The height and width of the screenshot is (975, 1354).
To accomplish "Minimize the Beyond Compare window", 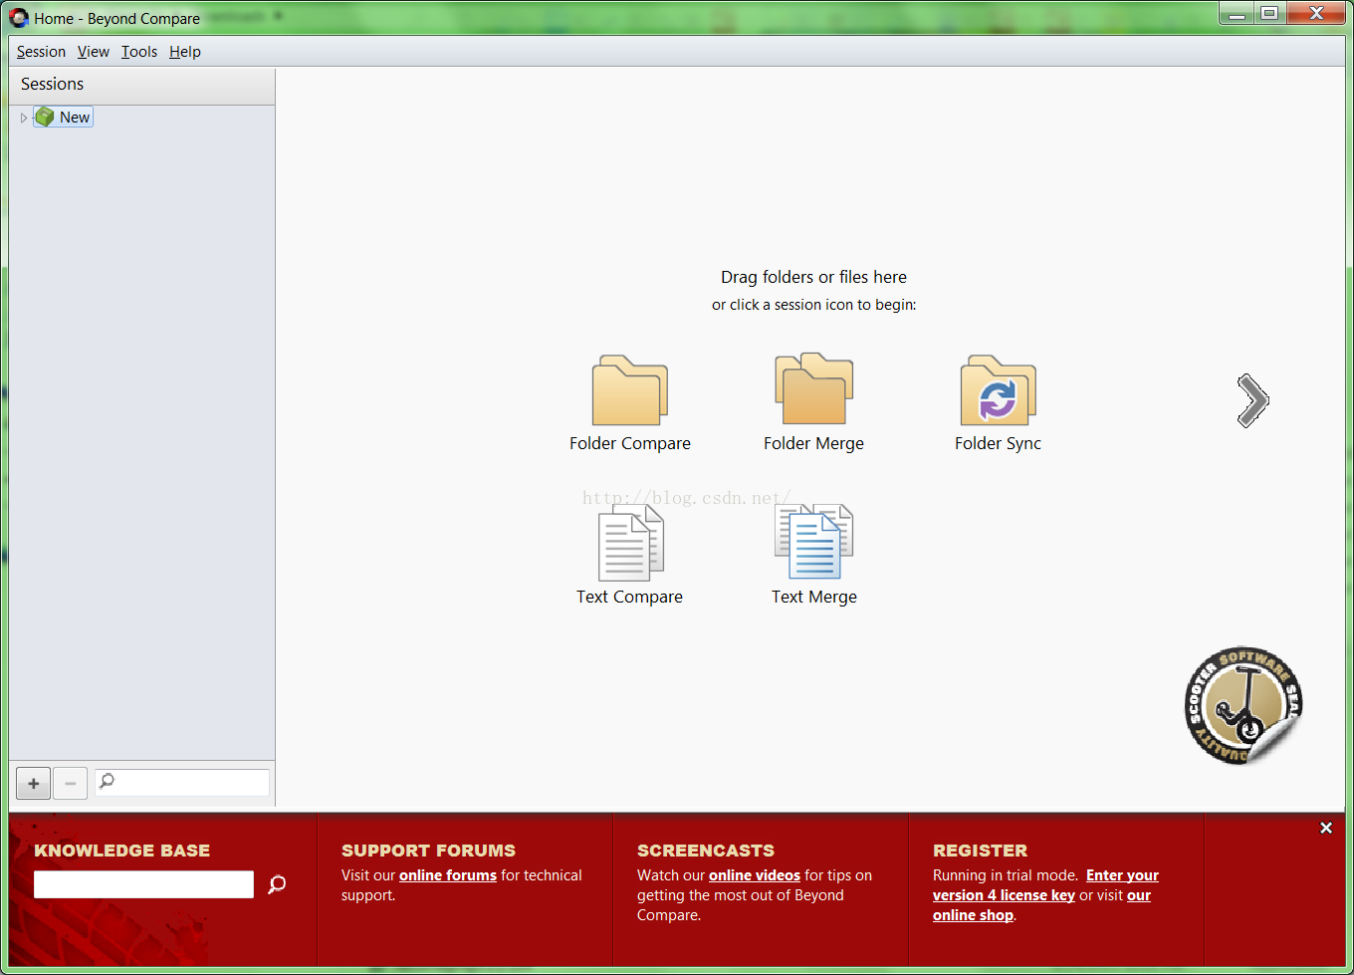I will pyautogui.click(x=1237, y=13).
